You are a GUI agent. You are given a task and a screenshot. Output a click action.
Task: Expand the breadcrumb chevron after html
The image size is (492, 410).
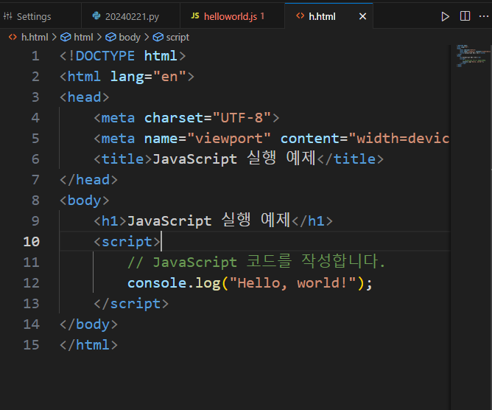point(99,38)
